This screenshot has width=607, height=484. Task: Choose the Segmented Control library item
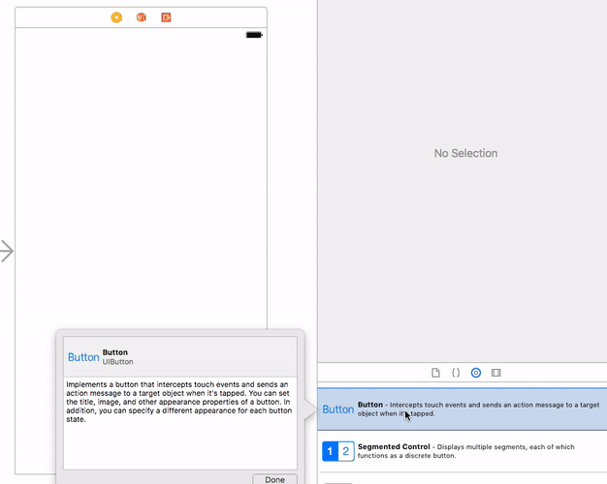[x=463, y=451]
